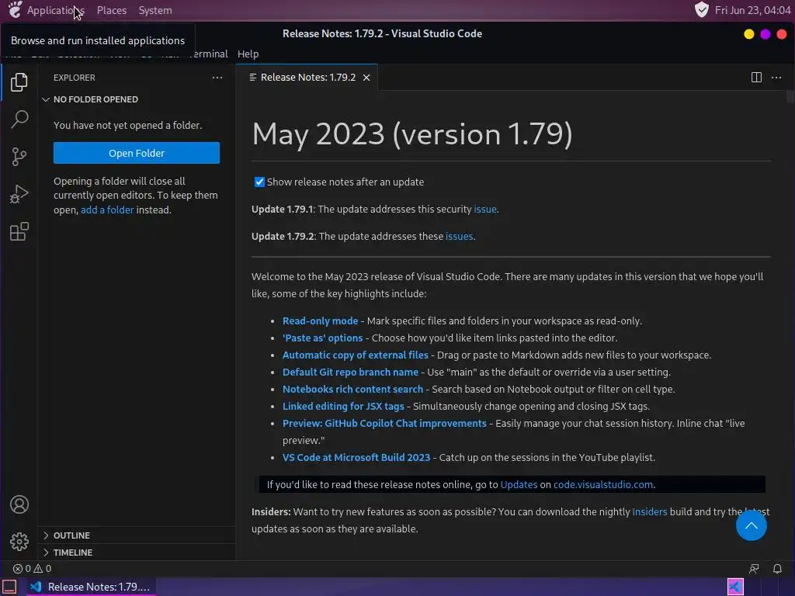Click the yellow minimize window button
Image resolution: width=795 pixels, height=596 pixels.
[x=748, y=34]
